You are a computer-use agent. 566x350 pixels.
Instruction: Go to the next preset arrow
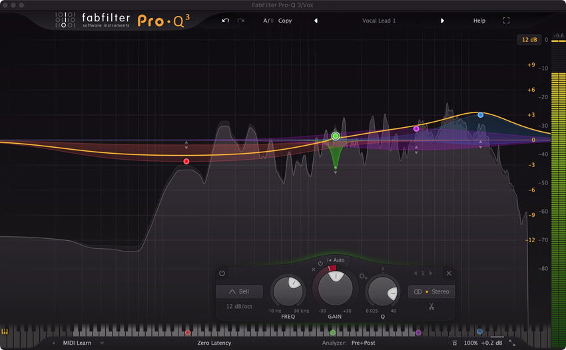pyautogui.click(x=442, y=21)
